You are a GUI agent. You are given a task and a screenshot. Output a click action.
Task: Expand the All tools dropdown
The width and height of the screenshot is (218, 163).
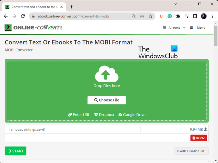(174, 27)
